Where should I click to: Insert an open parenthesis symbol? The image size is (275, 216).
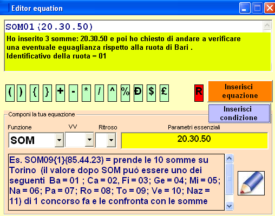[10, 93]
